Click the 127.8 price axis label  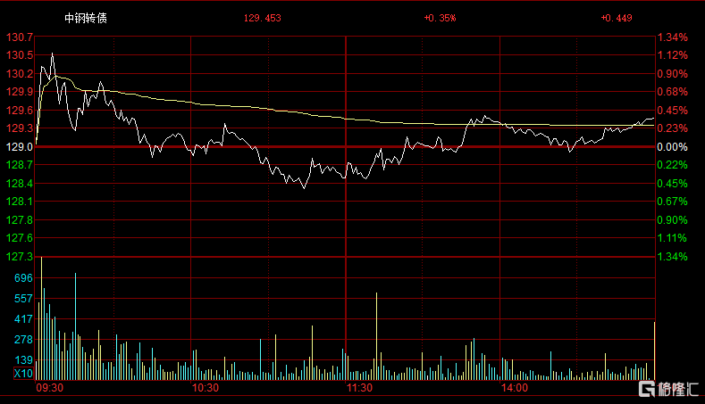point(20,220)
